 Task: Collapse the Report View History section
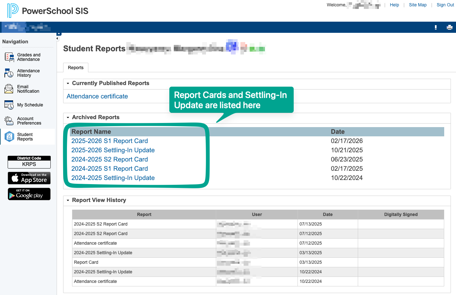68,200
